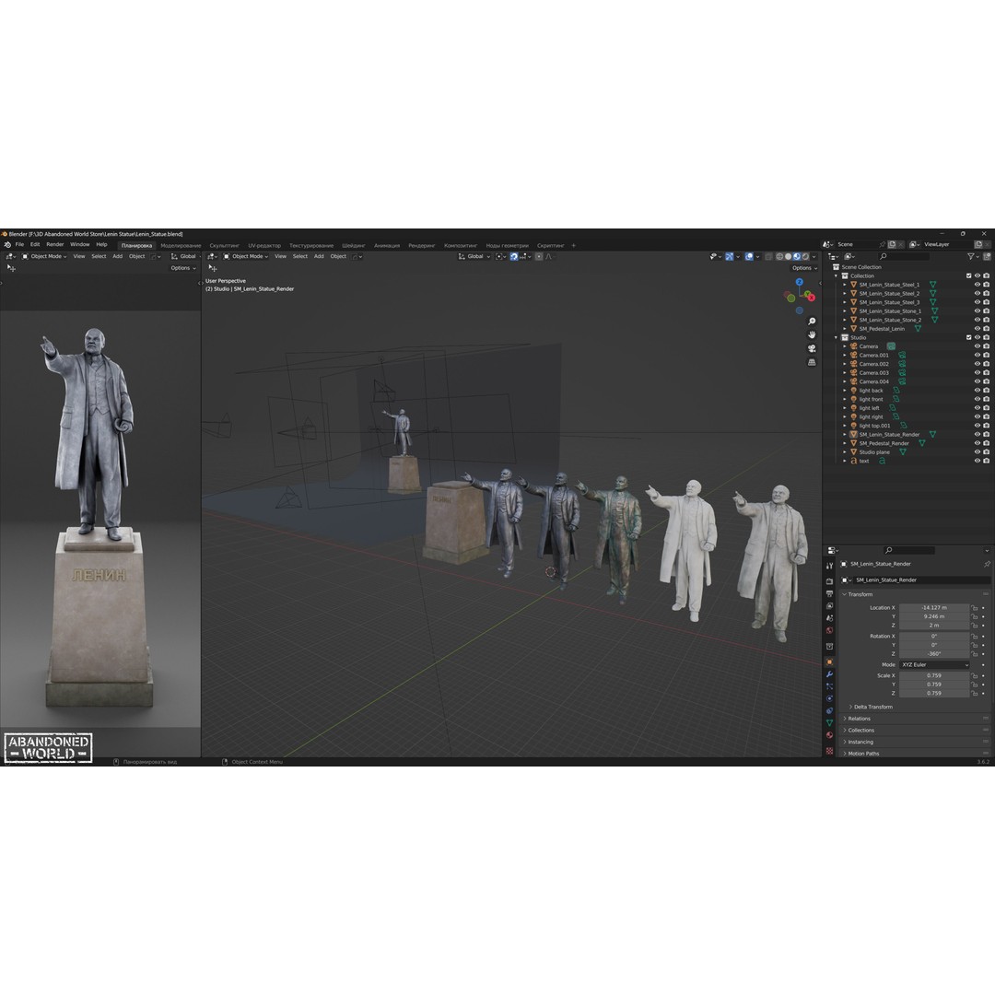The height and width of the screenshot is (995, 995).
Task: Expand SM_Lenin_Statue_Steel_2 tree row
Action: tap(845, 294)
